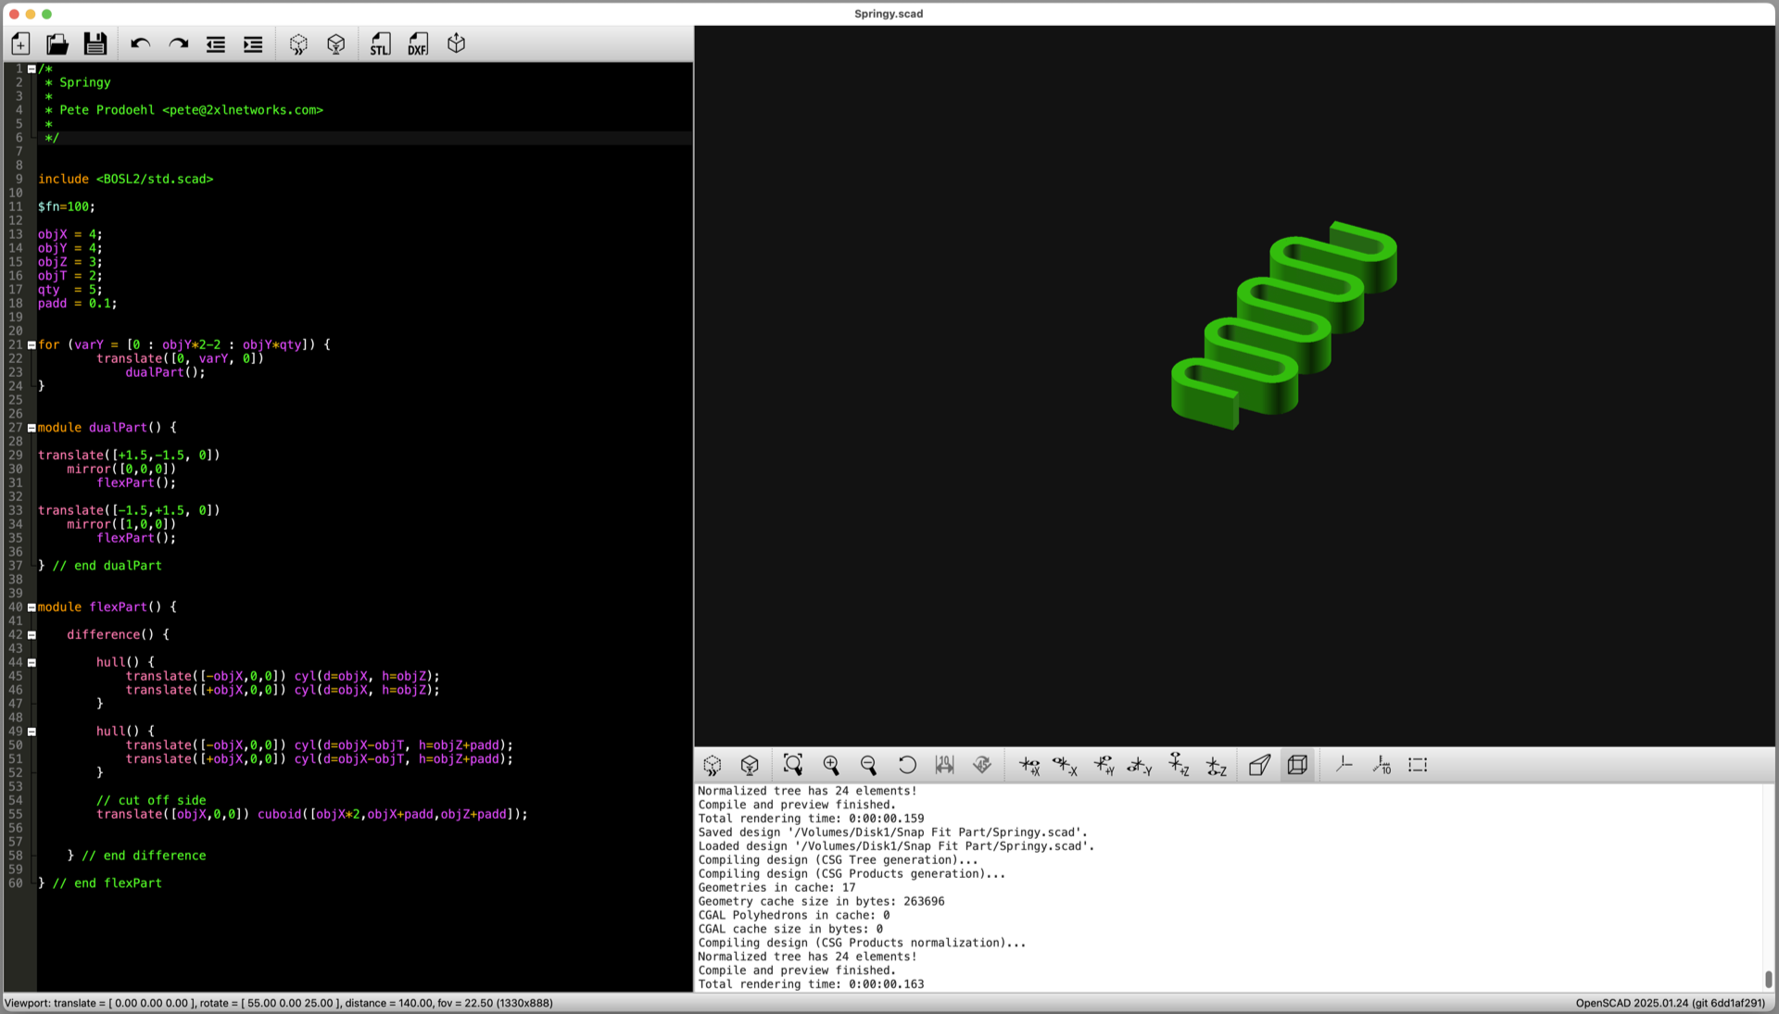Click the 45 degree angle icon

(982, 765)
